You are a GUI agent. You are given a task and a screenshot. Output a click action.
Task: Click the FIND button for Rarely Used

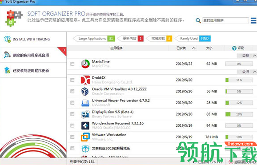click(x=205, y=39)
